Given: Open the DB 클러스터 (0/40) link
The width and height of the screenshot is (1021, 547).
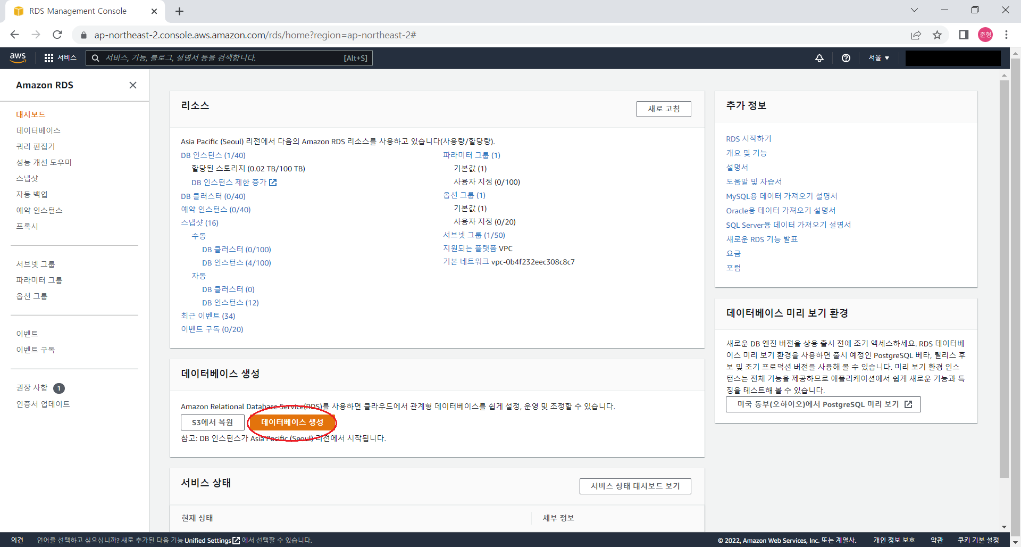Looking at the screenshot, I should [213, 196].
